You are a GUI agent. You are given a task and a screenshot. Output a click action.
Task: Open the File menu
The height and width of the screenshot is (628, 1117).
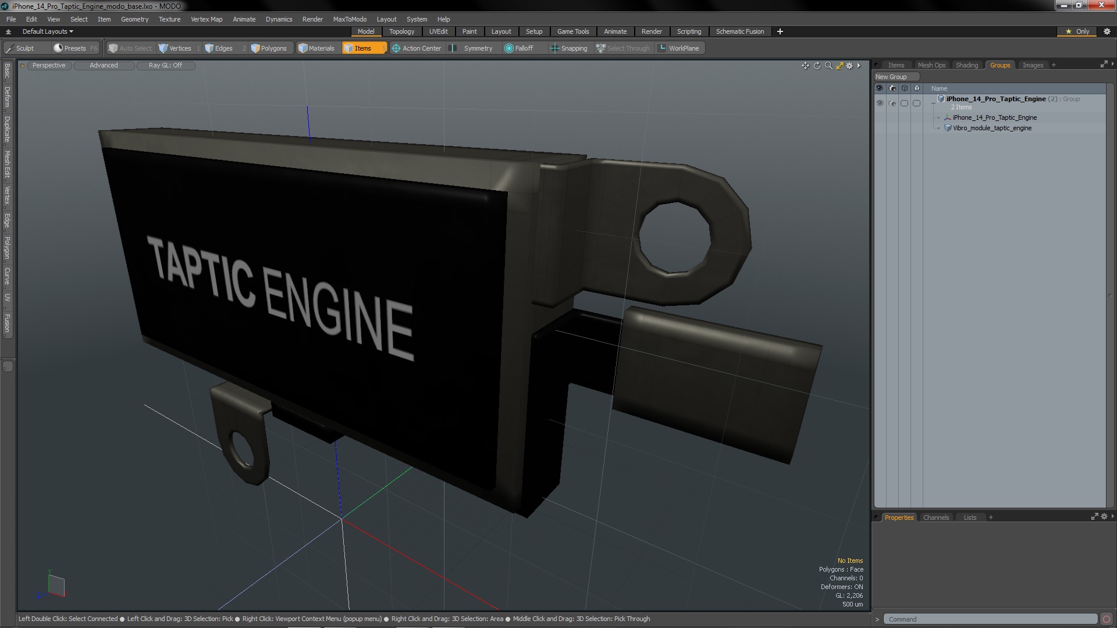(11, 19)
